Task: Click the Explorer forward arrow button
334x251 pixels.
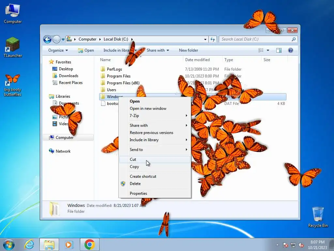Action: (56, 39)
